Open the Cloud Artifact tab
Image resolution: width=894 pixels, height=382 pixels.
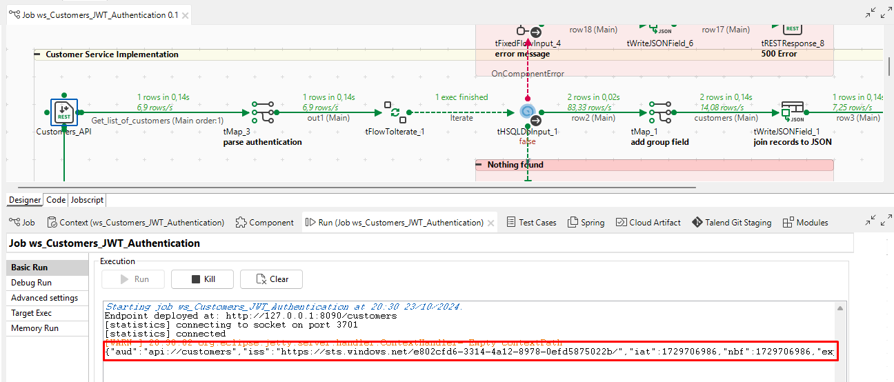[648, 223]
